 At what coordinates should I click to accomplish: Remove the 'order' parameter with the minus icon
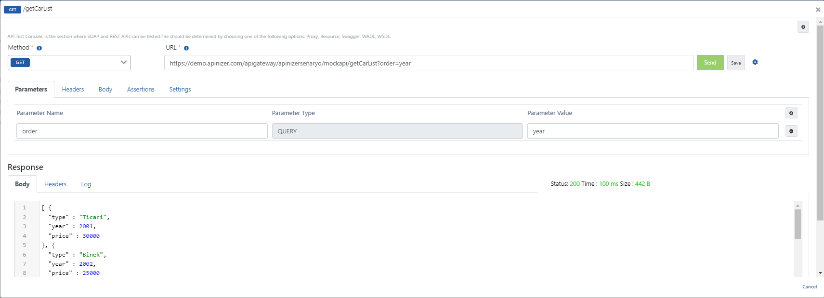pos(791,131)
